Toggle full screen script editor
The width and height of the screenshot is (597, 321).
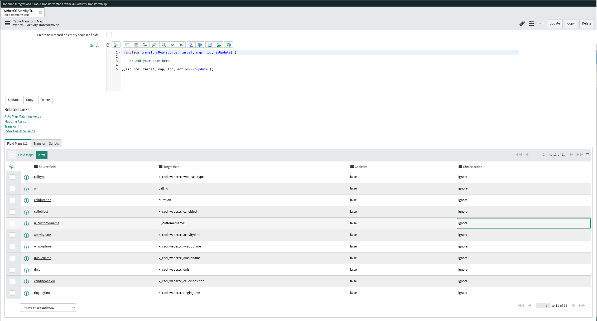coord(191,45)
